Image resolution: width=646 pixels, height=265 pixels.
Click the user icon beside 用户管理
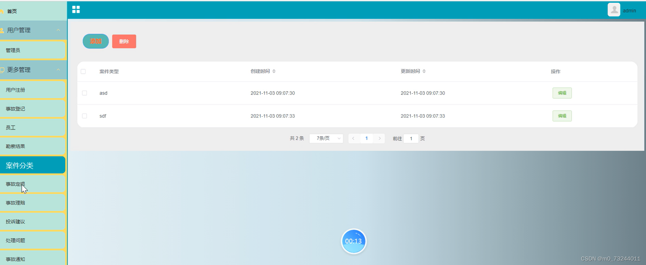click(2, 30)
